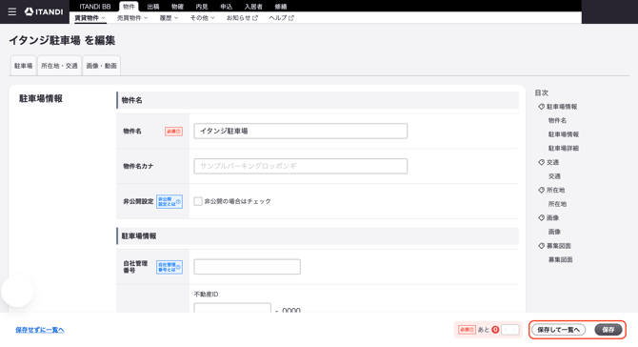
Task: Switch to the 修繕 tab
Action: click(x=280, y=7)
